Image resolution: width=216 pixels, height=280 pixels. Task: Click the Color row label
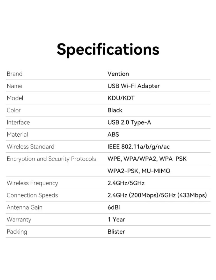tap(14, 110)
